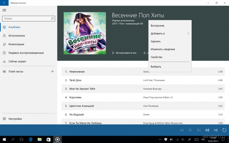Click the Разные исполнители link
Screen dimensions: 229x143
(x=123, y=20)
